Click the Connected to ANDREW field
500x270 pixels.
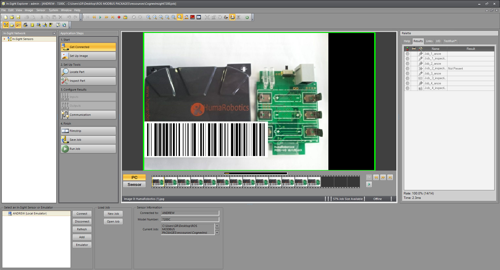[x=190, y=213]
